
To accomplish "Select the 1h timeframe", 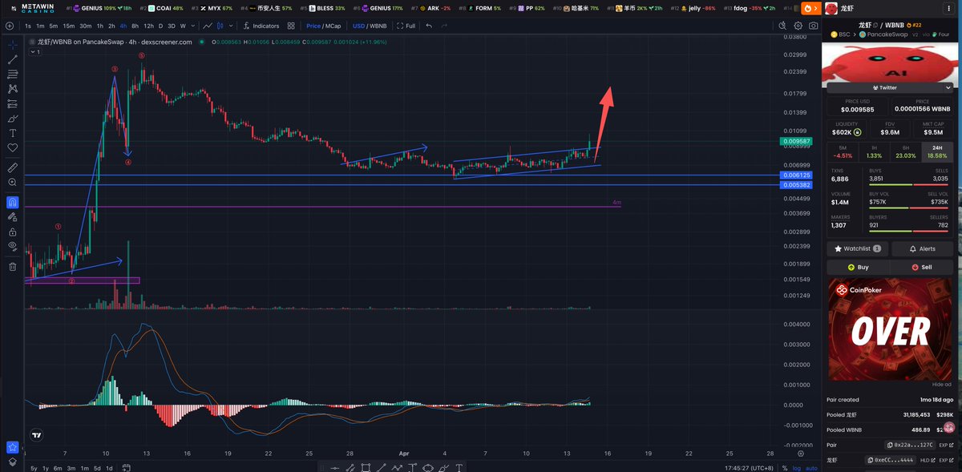I will pyautogui.click(x=100, y=26).
